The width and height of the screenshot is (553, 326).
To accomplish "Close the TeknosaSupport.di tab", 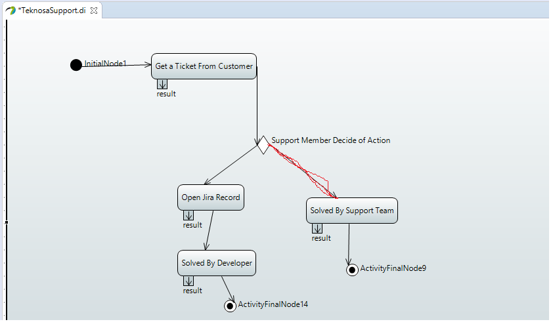I will pos(94,10).
